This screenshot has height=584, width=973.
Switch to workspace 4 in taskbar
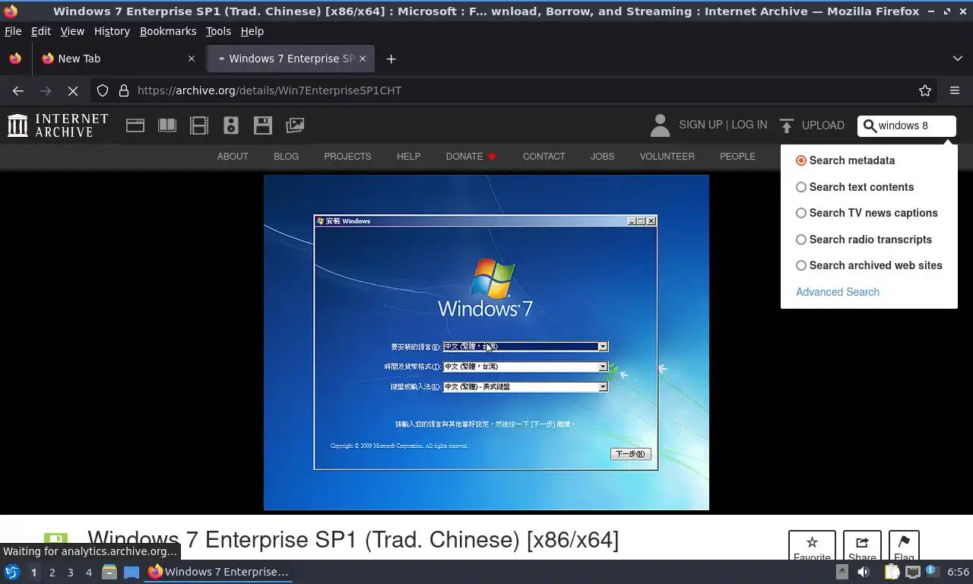(x=89, y=572)
